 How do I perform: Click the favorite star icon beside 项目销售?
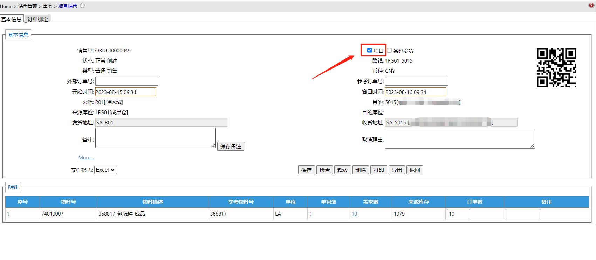click(x=82, y=6)
